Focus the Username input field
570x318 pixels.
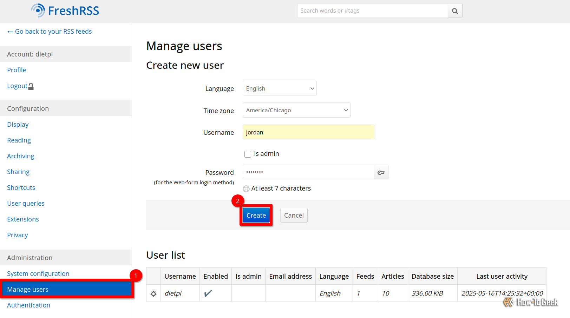308,132
